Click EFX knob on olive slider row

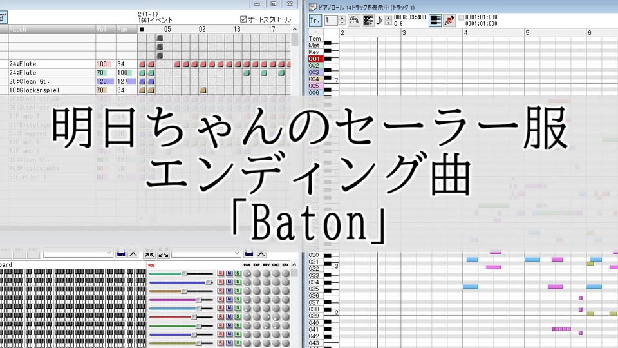[x=285, y=343]
